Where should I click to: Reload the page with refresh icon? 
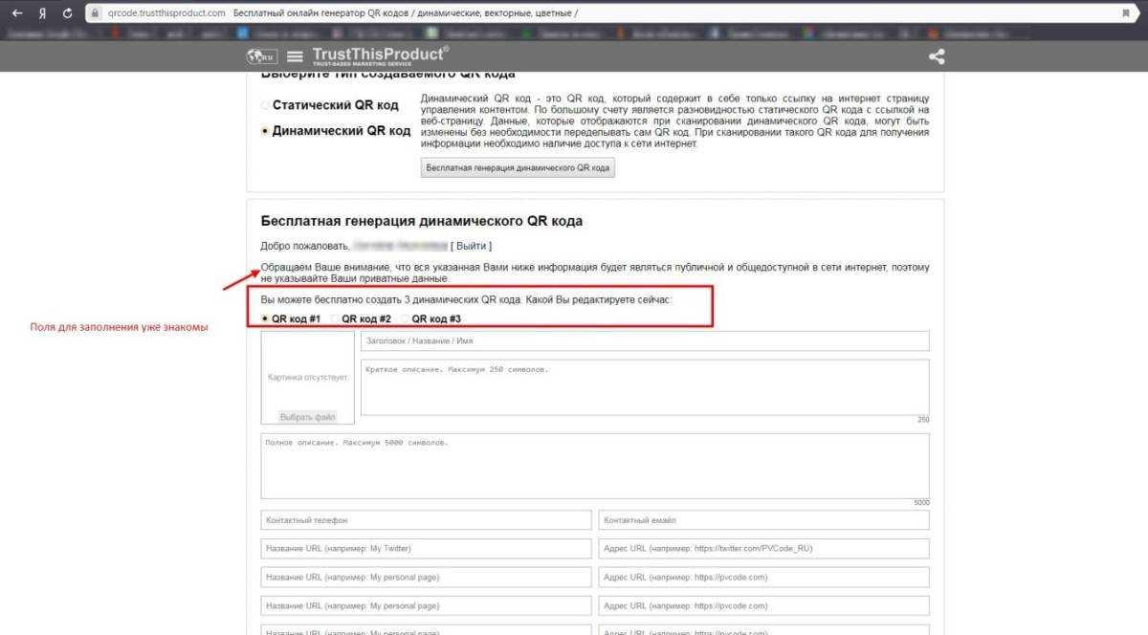67,13
